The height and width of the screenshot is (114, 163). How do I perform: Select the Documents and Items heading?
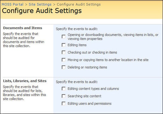click(23, 28)
